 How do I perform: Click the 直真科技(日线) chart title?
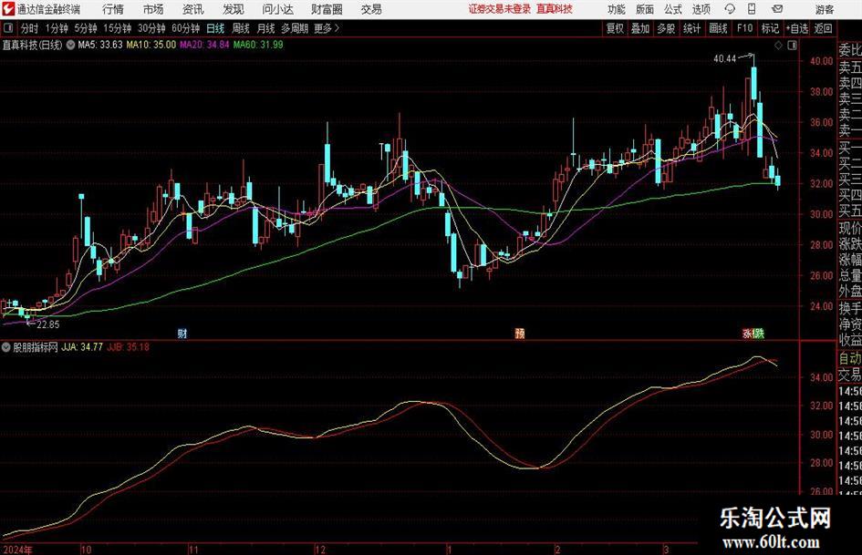click(x=32, y=45)
